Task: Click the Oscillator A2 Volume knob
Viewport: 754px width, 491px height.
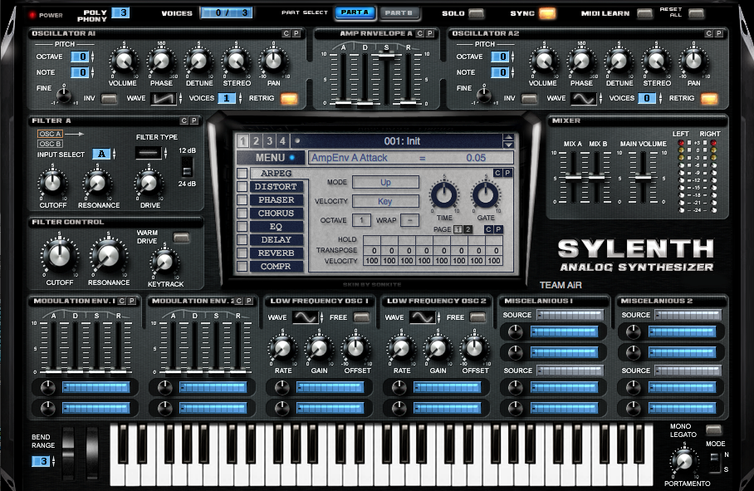Action: [x=544, y=61]
